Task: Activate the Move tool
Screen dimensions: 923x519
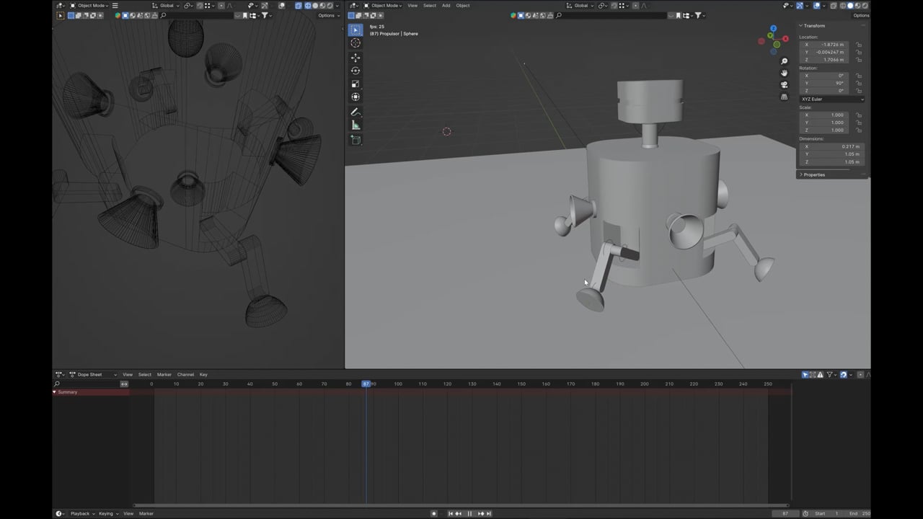Action: click(x=355, y=58)
